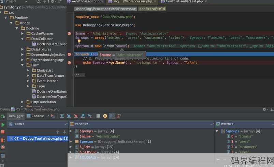This screenshot has width=274, height=167.
Task: Collapse the Form folder
Action: tap(23, 65)
